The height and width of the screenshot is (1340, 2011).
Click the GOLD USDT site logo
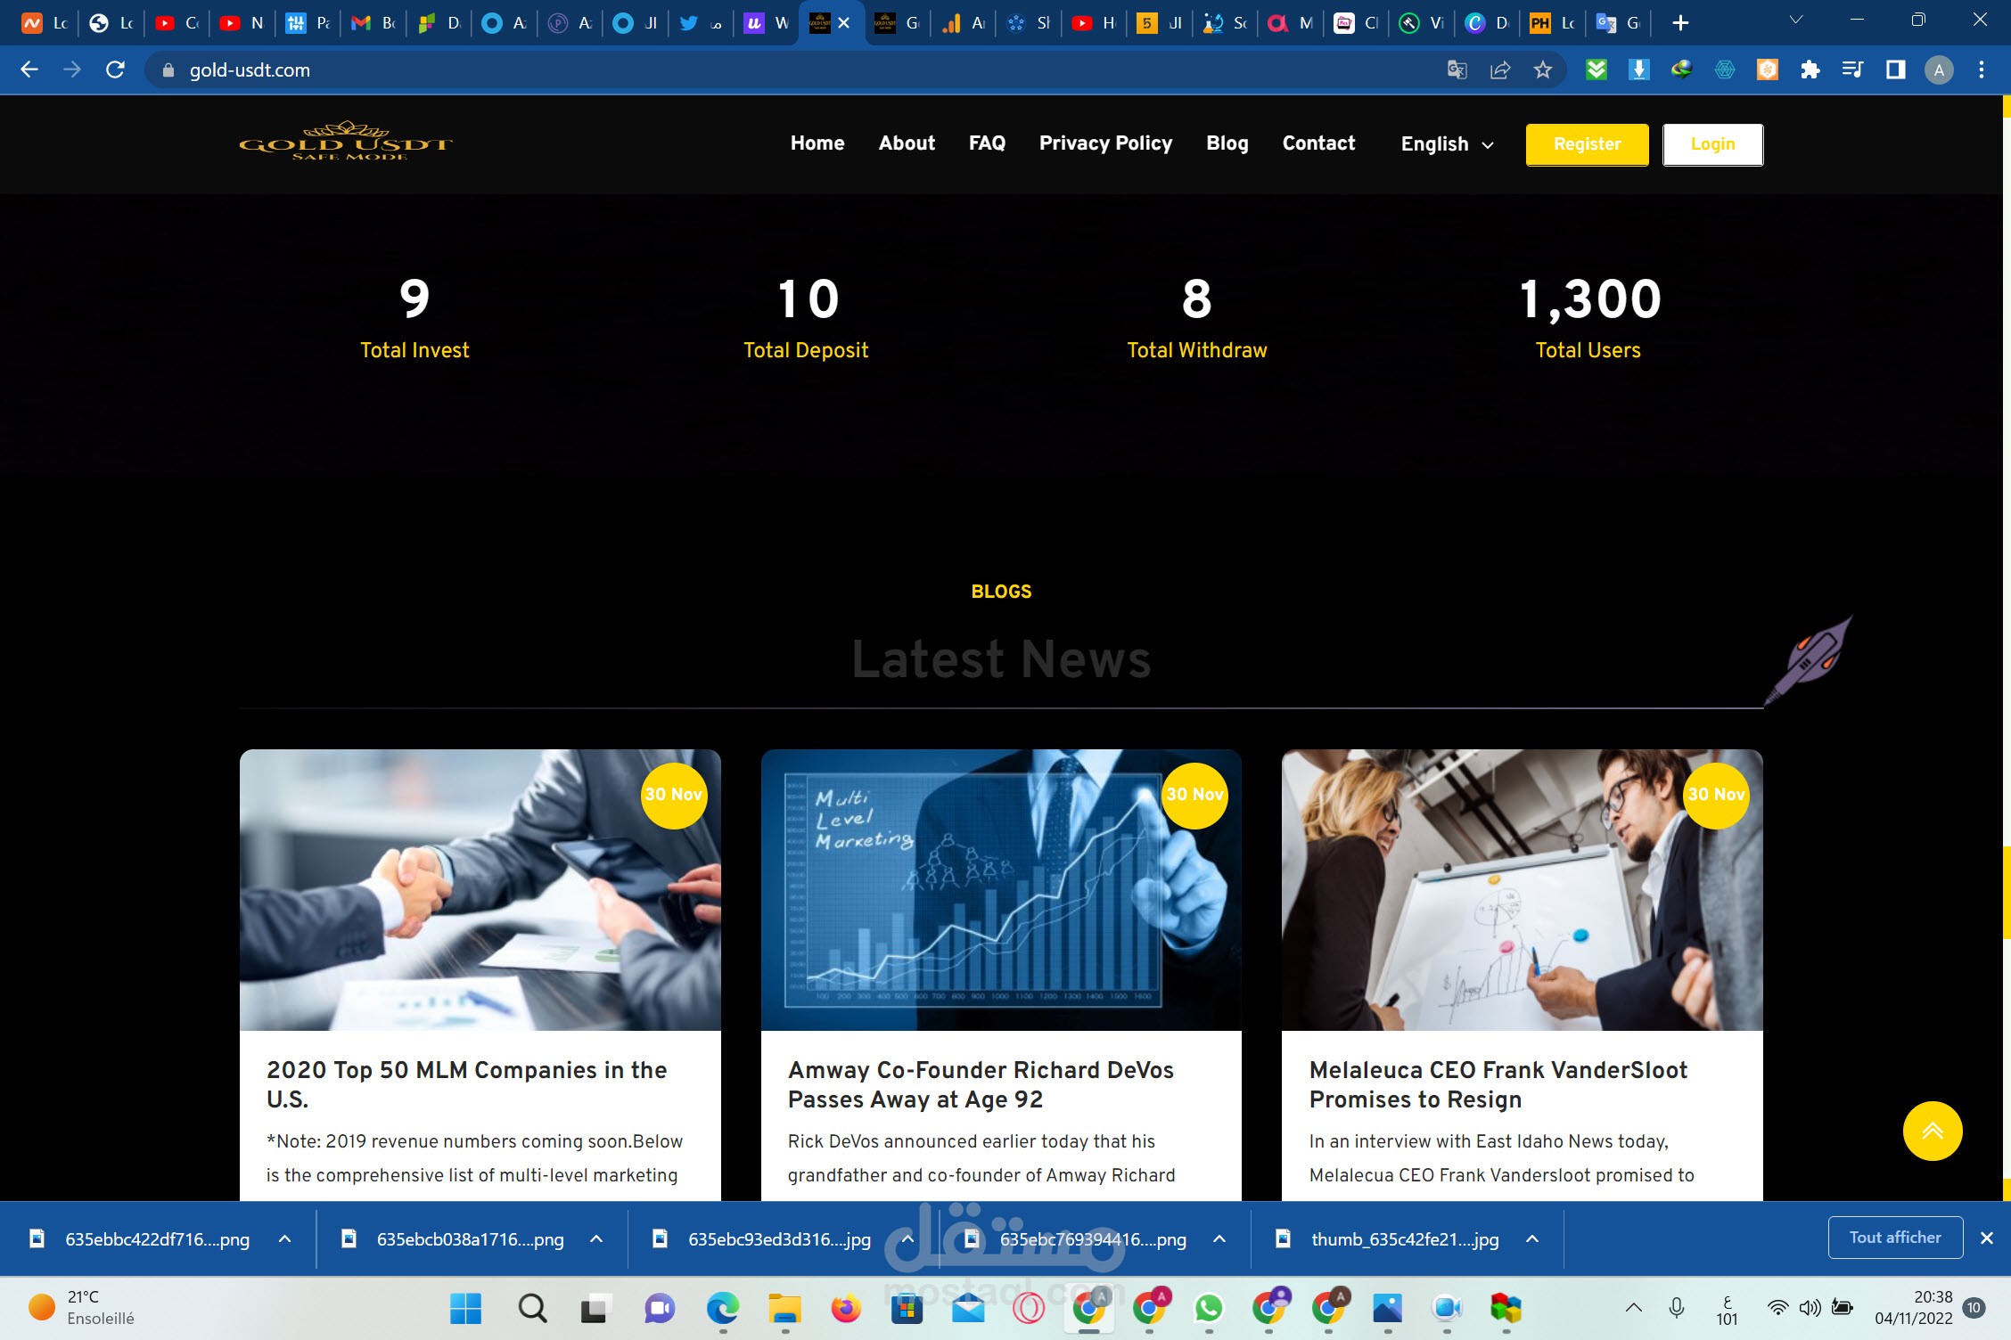(x=346, y=143)
